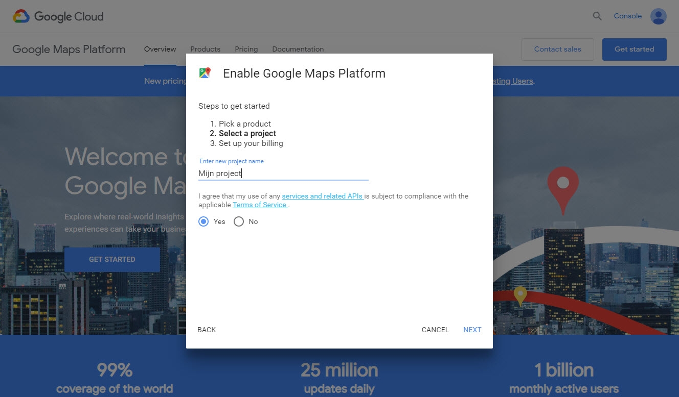This screenshot has height=397, width=679.
Task: Open the Pricing tab
Action: tap(246, 49)
